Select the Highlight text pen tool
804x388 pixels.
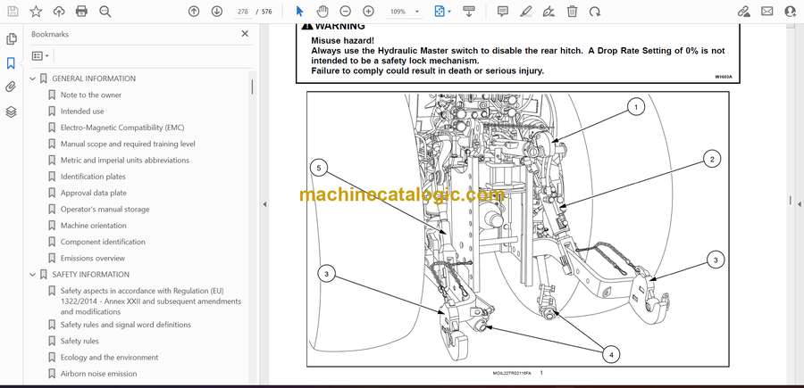click(526, 12)
